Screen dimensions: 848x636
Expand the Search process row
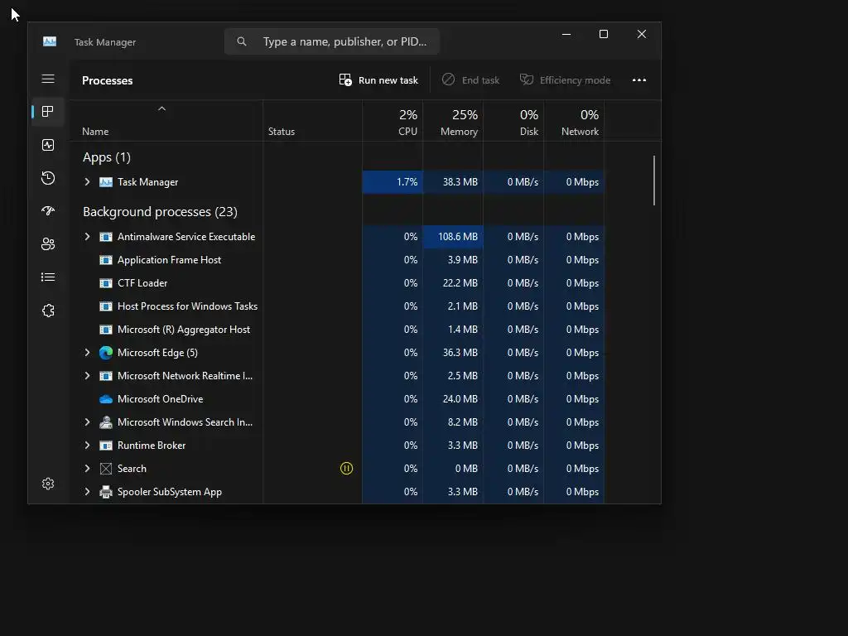click(x=87, y=469)
